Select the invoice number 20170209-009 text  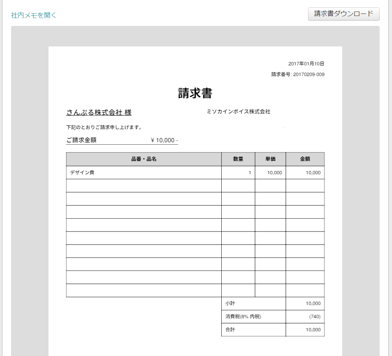[308, 74]
